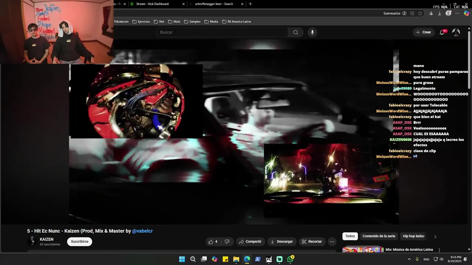Open the Malú bookmarks folder
472x265 pixels.
point(174,22)
